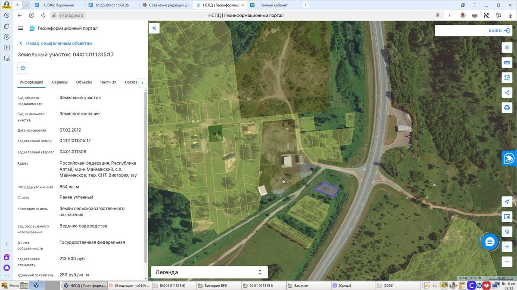Open the 'Виктория ВРИ' taskbar window
Screen dimensions: 517x290
tap(218, 285)
